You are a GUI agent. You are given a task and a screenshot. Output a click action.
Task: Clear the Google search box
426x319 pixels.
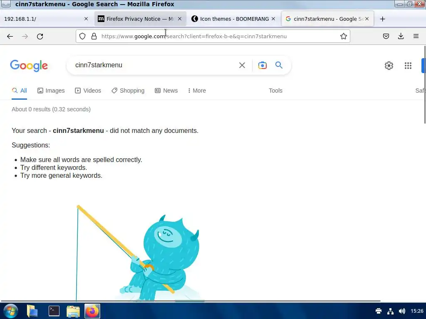242,65
